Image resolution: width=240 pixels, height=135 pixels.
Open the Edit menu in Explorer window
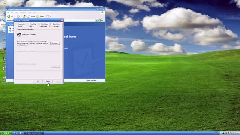[x=12, y=12]
